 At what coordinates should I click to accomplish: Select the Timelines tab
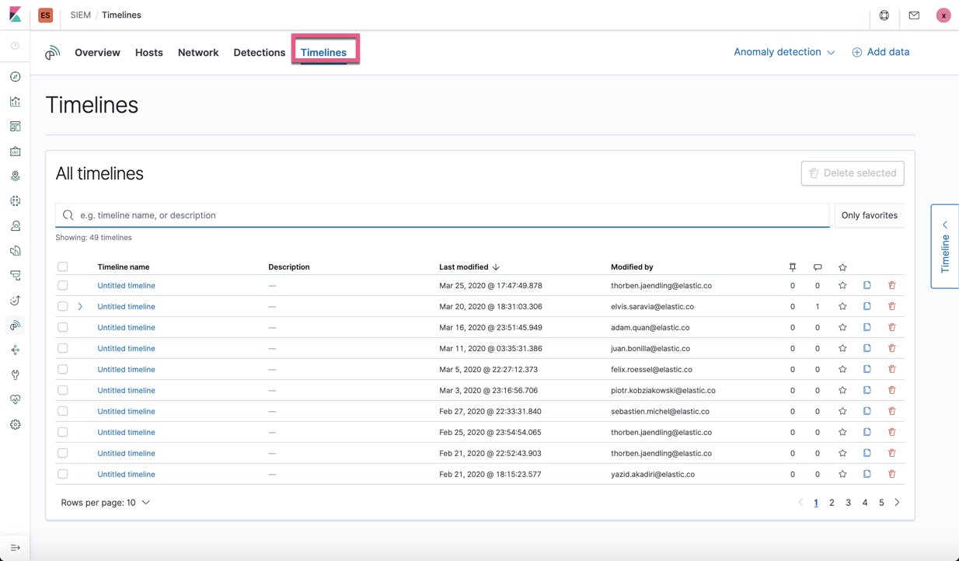323,53
